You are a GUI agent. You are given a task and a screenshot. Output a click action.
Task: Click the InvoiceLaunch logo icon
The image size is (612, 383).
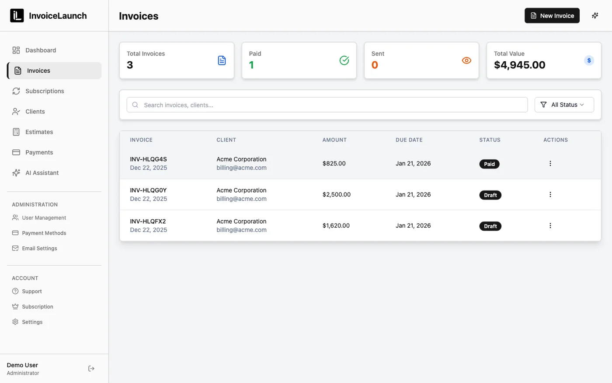tap(17, 16)
